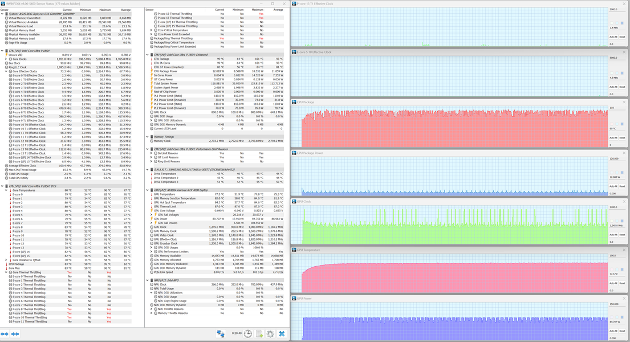Screen dimensions: 630x342
Task: Collapse the Core Effective Clocks group
Action: [x=6, y=71]
